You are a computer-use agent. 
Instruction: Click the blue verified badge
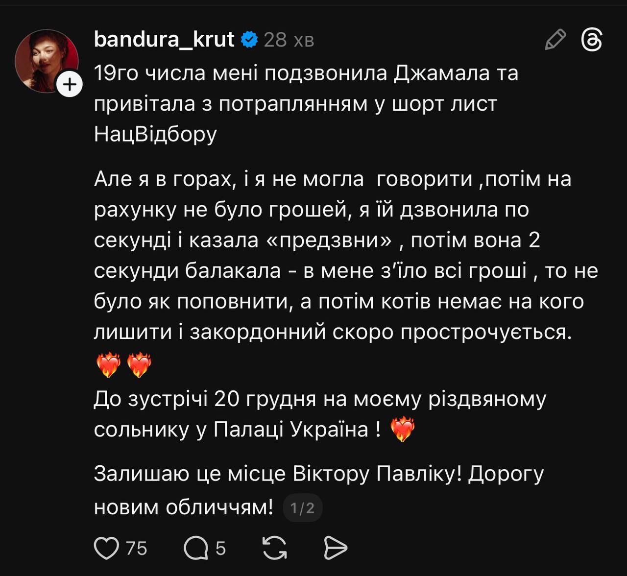pos(249,39)
